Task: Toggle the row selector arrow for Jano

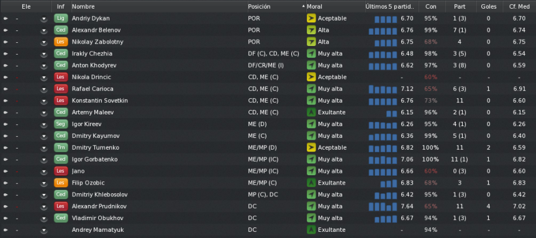Action: 6,172
